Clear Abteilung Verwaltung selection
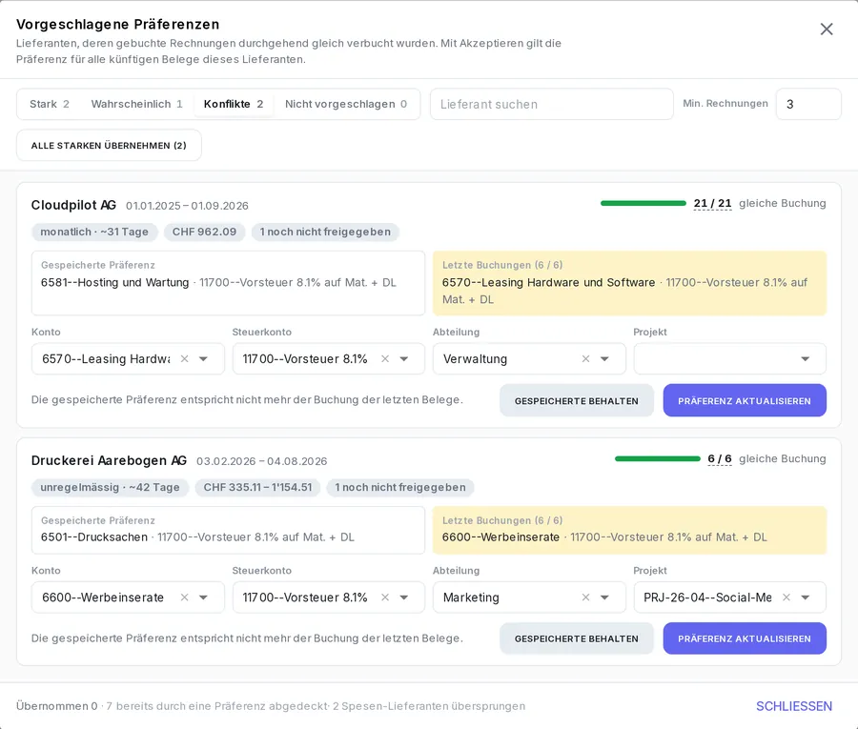Screen dimensions: 858x729 point(585,358)
